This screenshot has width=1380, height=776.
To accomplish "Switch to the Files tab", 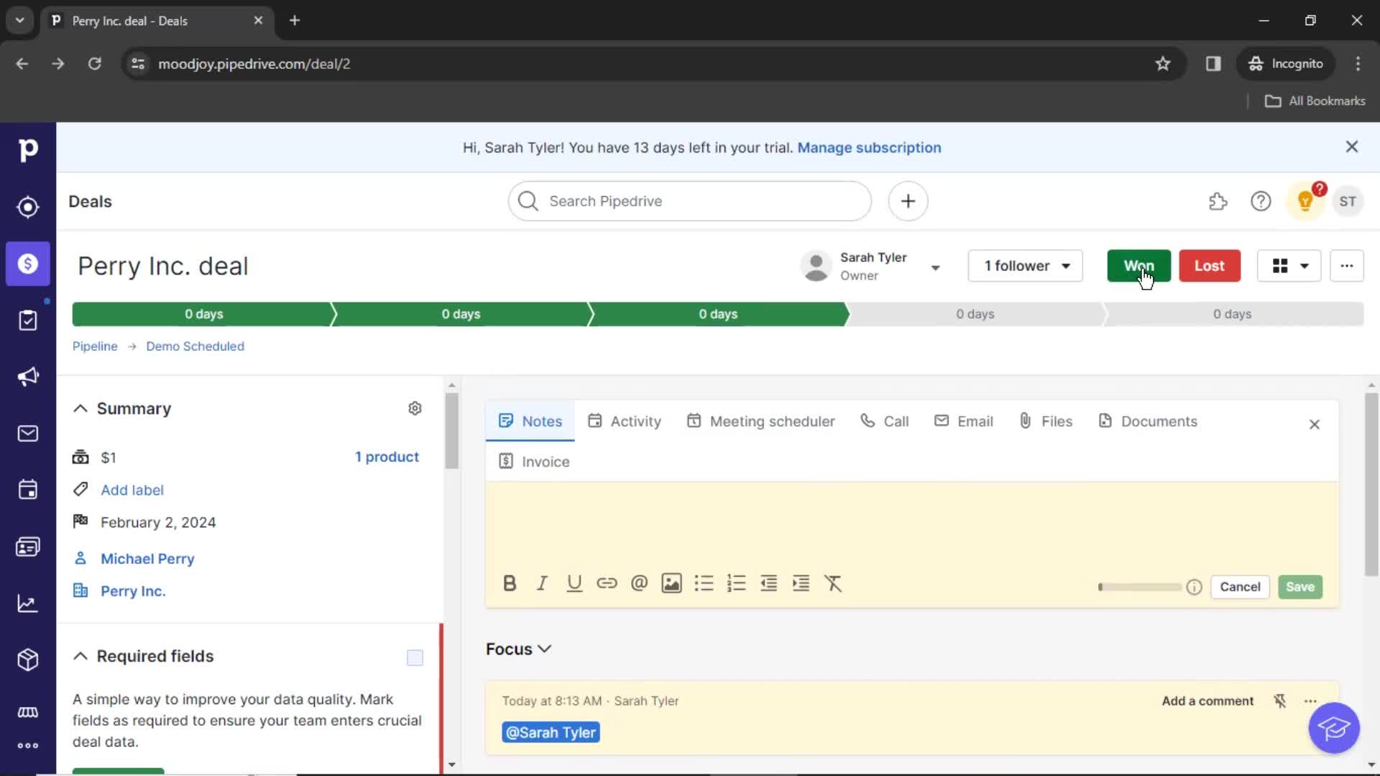I will click(1046, 421).
